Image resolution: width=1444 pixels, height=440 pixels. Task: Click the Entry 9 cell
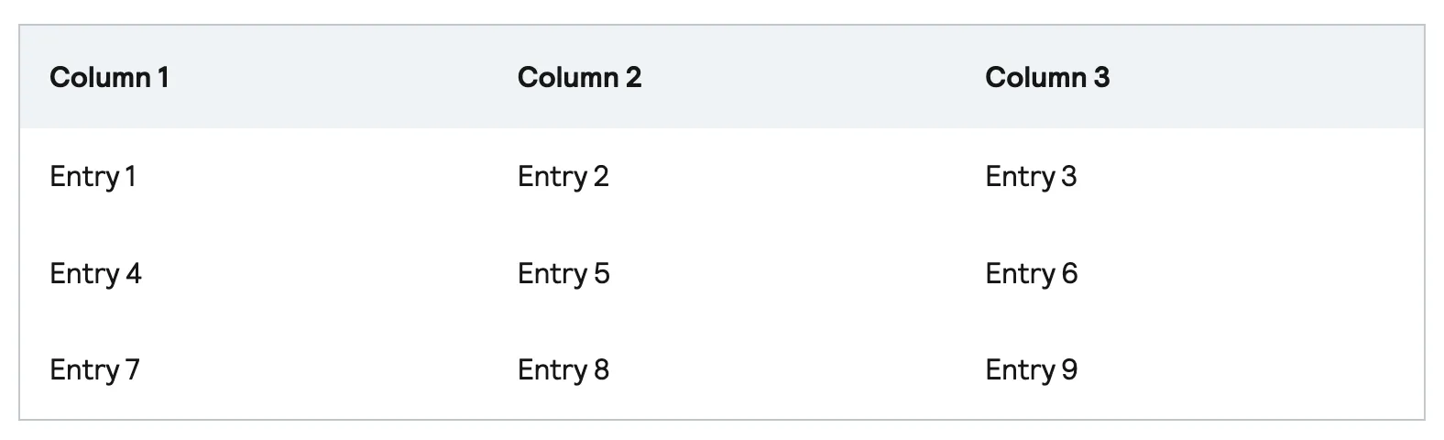click(x=1031, y=369)
